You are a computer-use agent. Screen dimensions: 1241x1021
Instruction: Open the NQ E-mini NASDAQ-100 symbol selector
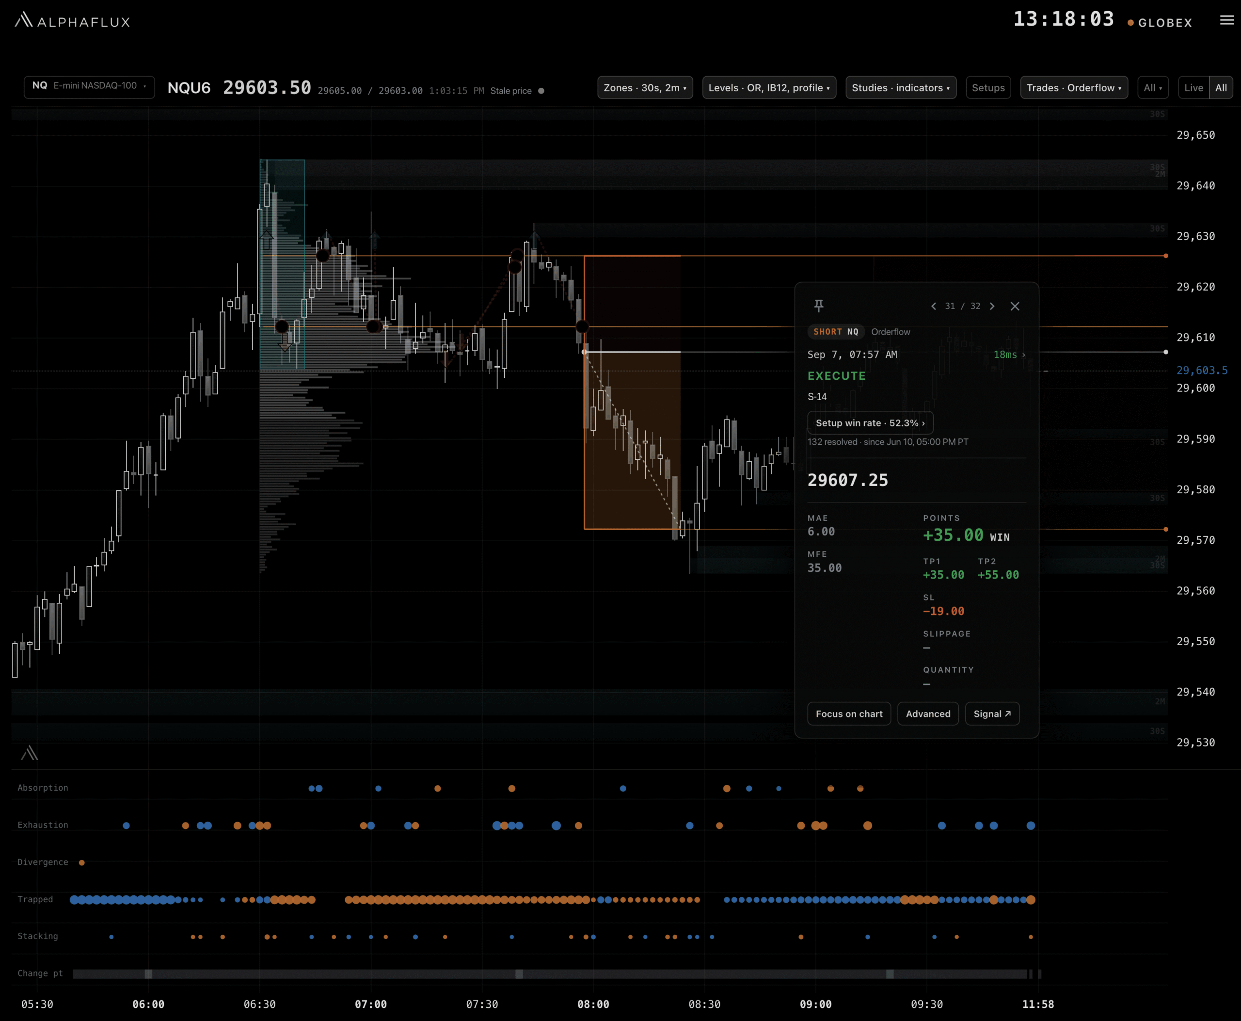coord(89,86)
